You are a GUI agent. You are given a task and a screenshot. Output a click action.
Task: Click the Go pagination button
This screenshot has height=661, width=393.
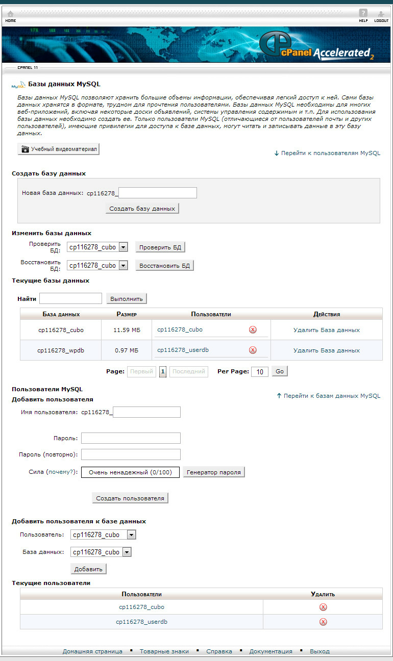pos(280,371)
